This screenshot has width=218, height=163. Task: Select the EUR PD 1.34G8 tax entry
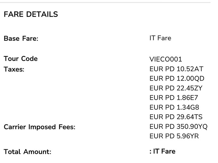(174, 107)
